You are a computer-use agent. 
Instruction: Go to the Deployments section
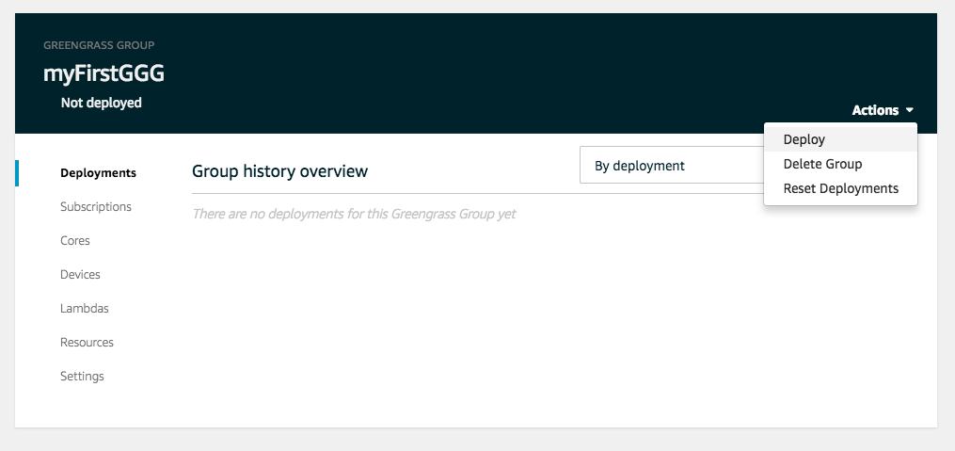click(x=98, y=173)
